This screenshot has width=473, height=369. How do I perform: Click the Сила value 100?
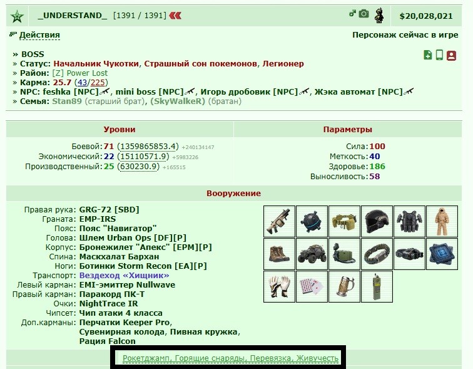point(377,147)
